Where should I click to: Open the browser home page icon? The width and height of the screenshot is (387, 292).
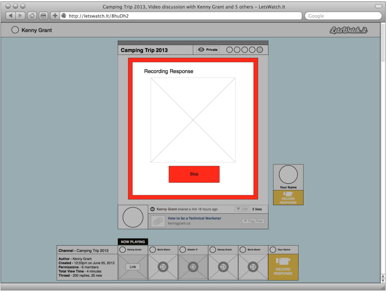pyautogui.click(x=32, y=16)
